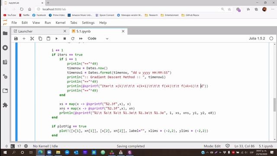Open Netflix bookmark
277x156 pixels.
click(24, 15)
